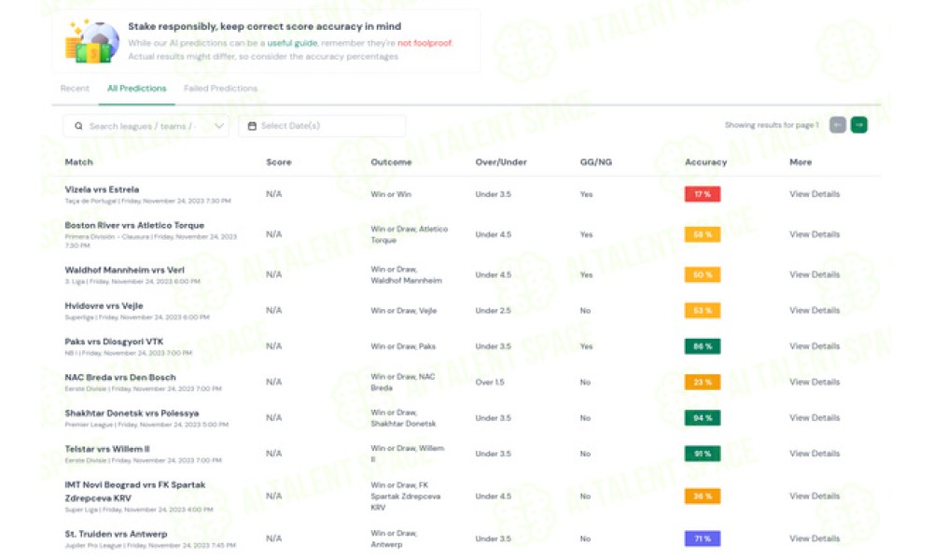This screenshot has width=933, height=560.
Task: View Details for Shakhtar Donetsk vrs Polessya
Action: [815, 418]
